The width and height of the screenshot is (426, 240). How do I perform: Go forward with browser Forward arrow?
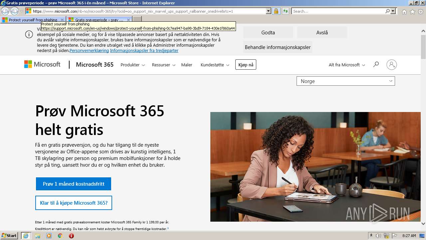14,11
